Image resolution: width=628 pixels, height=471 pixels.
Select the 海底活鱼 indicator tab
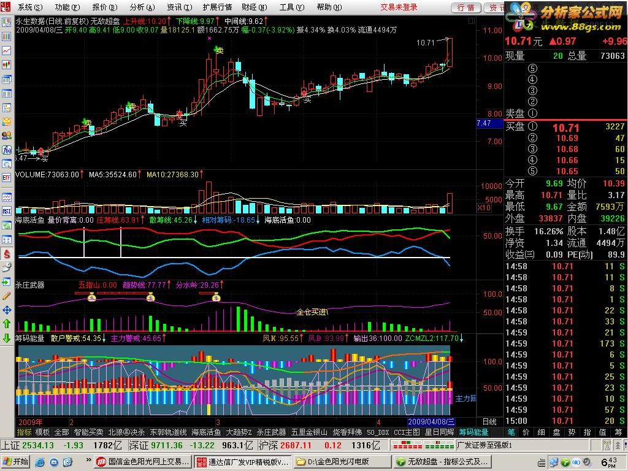tap(206, 432)
